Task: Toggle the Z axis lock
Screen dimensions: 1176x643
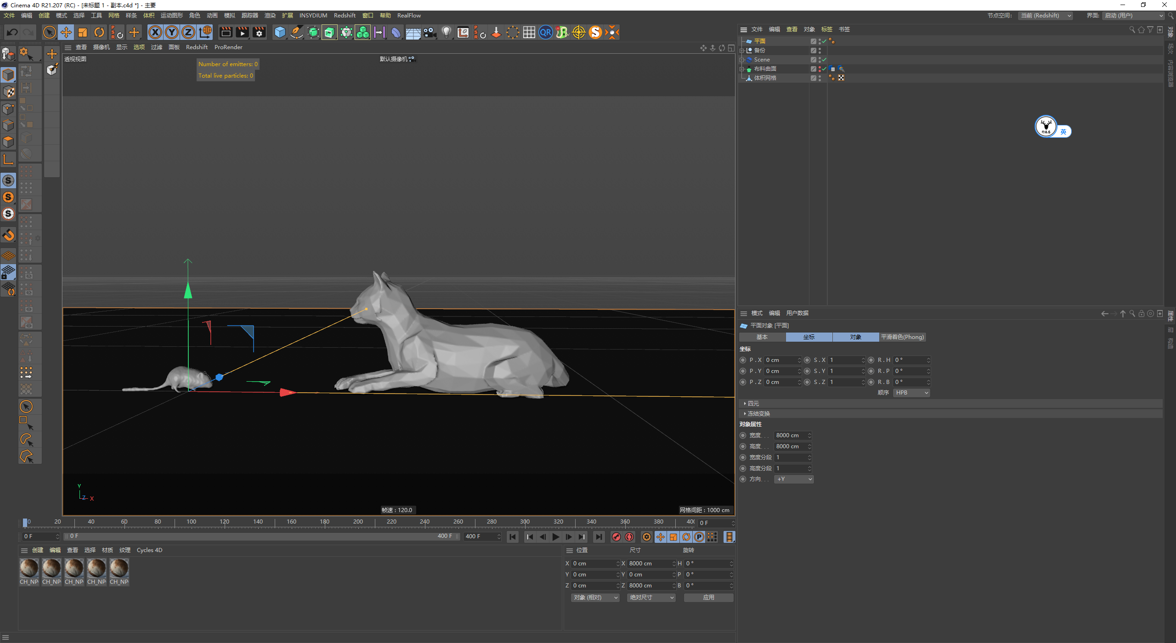Action: [x=188, y=32]
